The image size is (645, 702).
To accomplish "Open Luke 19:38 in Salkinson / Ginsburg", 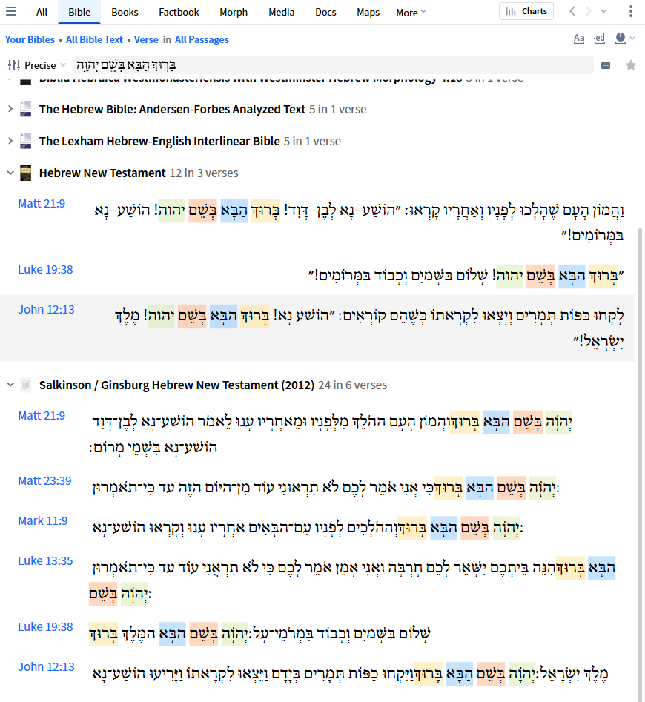I will (x=45, y=627).
